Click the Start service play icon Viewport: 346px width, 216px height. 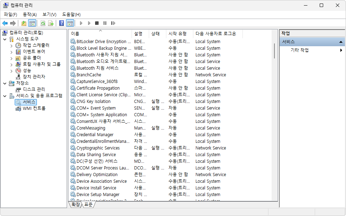(81, 23)
